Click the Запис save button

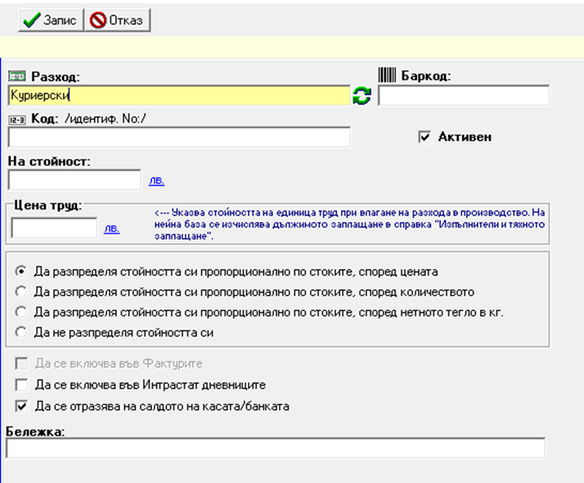point(51,20)
